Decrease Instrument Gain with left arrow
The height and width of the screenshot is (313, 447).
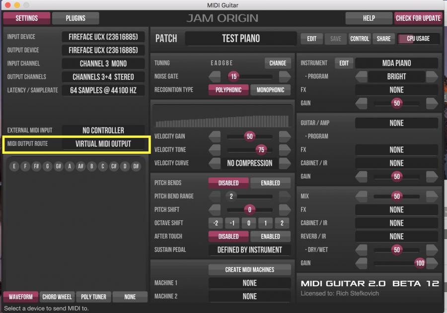361,103
